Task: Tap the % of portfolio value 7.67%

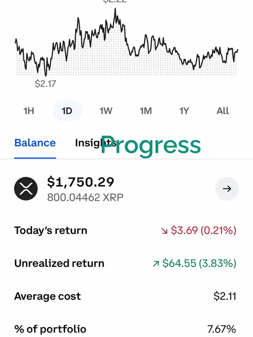Action: pyautogui.click(x=222, y=329)
